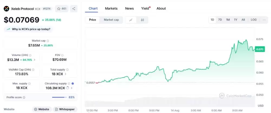
Task: Expand Total supply 1B XCX chevron
Action: (x=66, y=74)
